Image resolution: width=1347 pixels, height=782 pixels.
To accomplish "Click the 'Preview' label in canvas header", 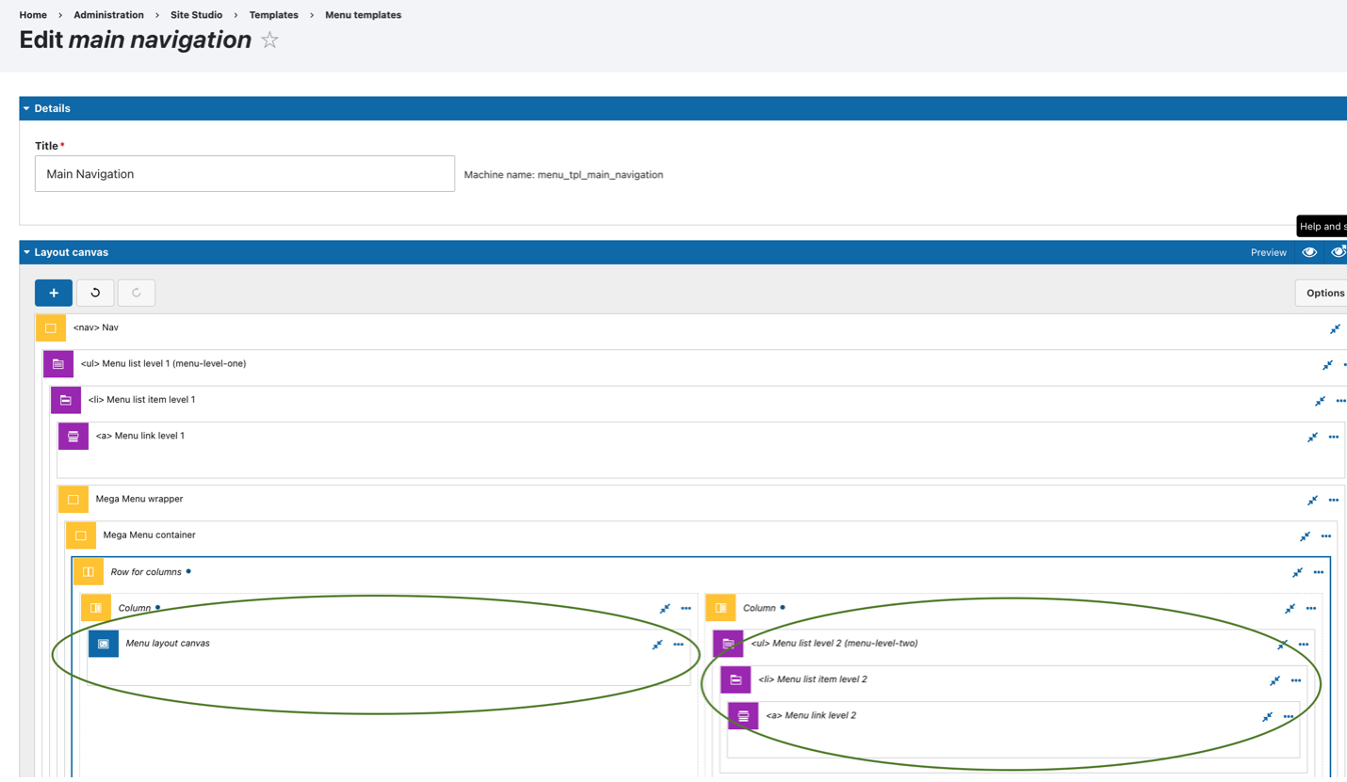I will (x=1269, y=252).
